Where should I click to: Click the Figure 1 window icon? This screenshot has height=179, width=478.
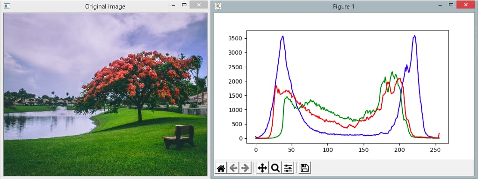coord(218,6)
